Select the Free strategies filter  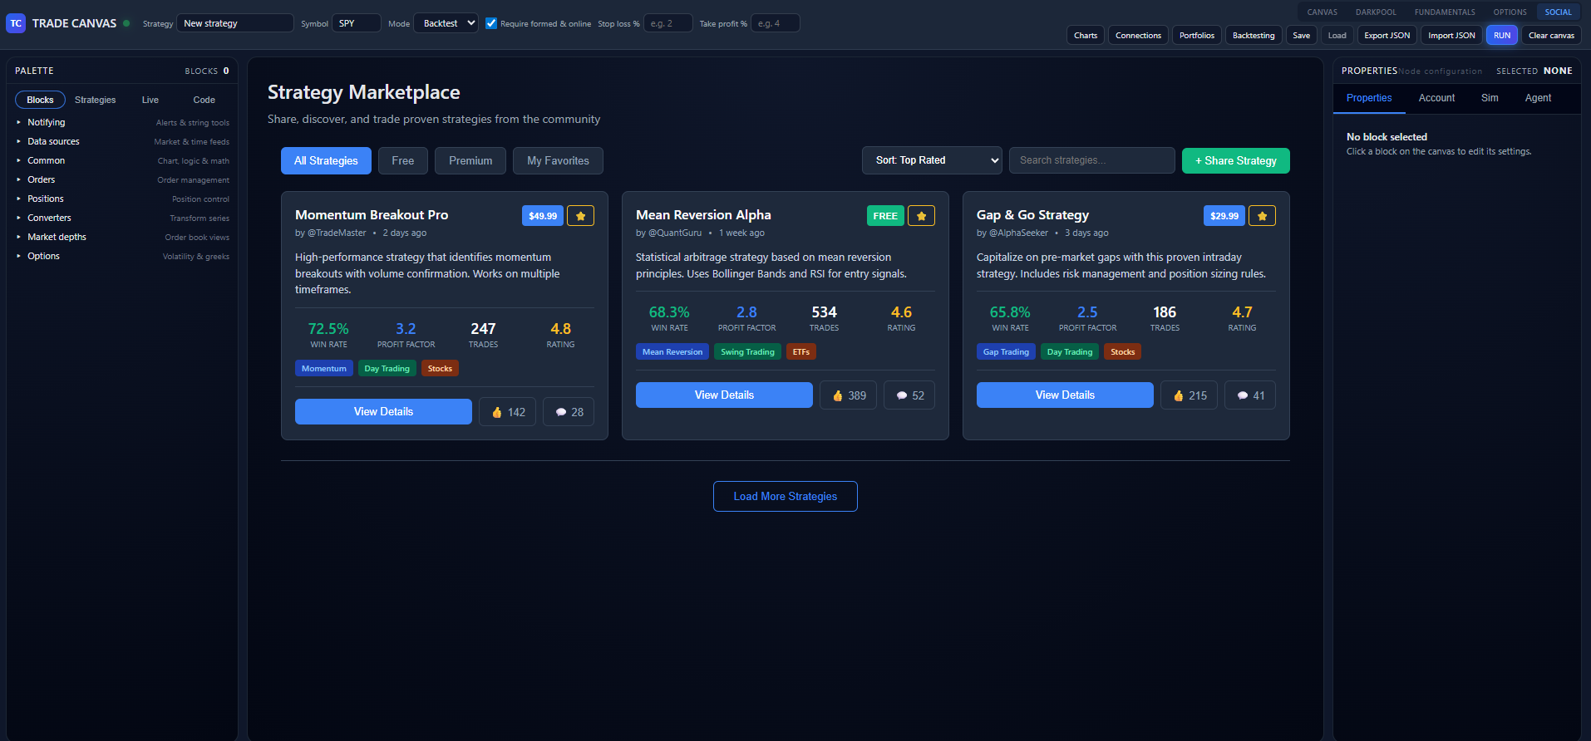click(402, 161)
